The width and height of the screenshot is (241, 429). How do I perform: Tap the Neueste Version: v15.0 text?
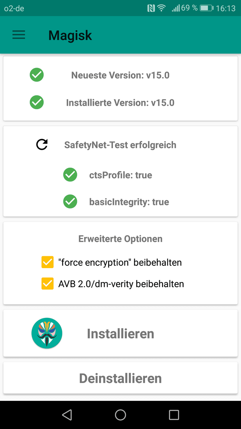point(120,75)
